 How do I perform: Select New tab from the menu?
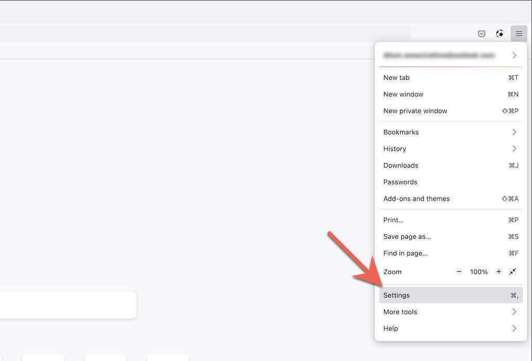coord(450,78)
